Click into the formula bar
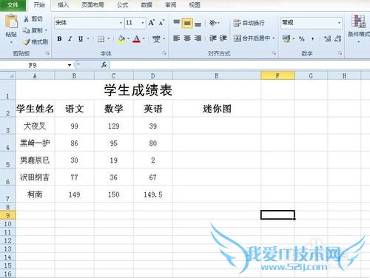Screen dimensions: 370x278 coord(239,65)
